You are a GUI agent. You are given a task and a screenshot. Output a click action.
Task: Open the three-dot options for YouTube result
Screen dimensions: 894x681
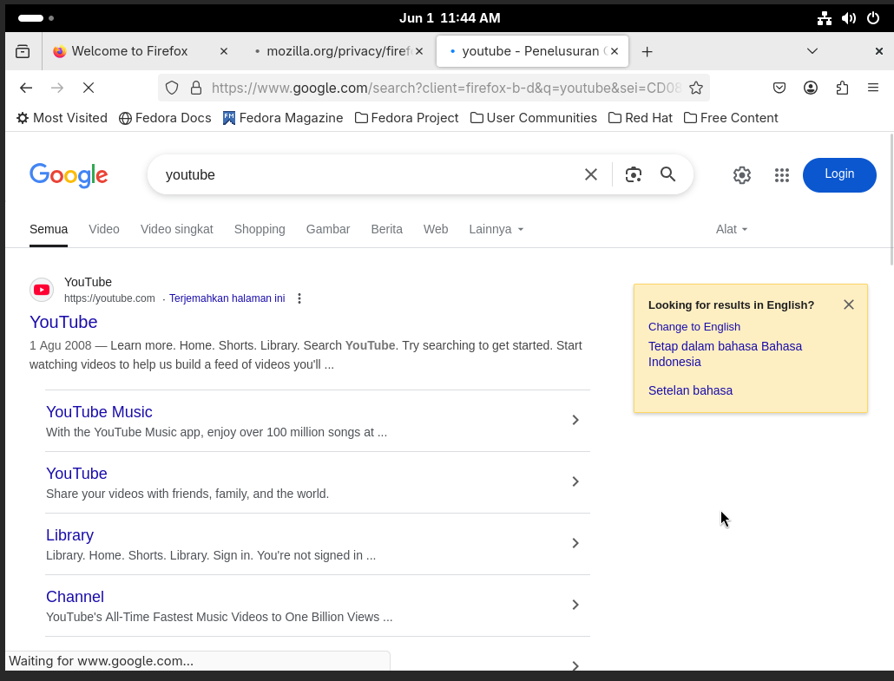tap(299, 298)
